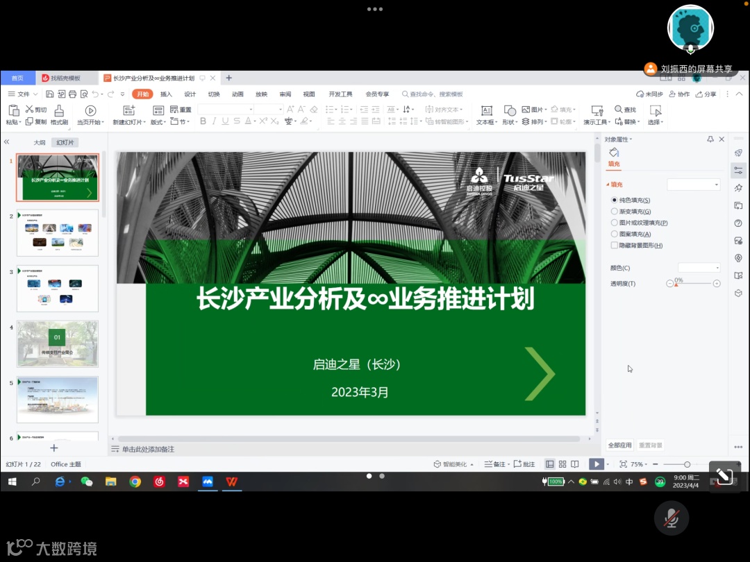Adjust the Transparency (透明度) slider

[693, 284]
